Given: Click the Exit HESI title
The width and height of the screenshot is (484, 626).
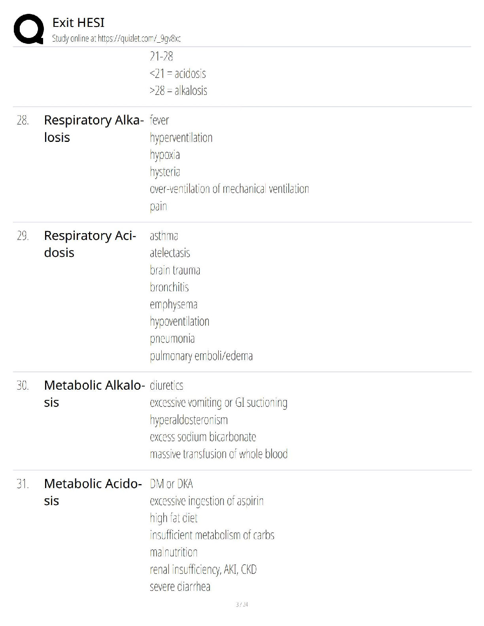Looking at the screenshot, I should coord(78,23).
